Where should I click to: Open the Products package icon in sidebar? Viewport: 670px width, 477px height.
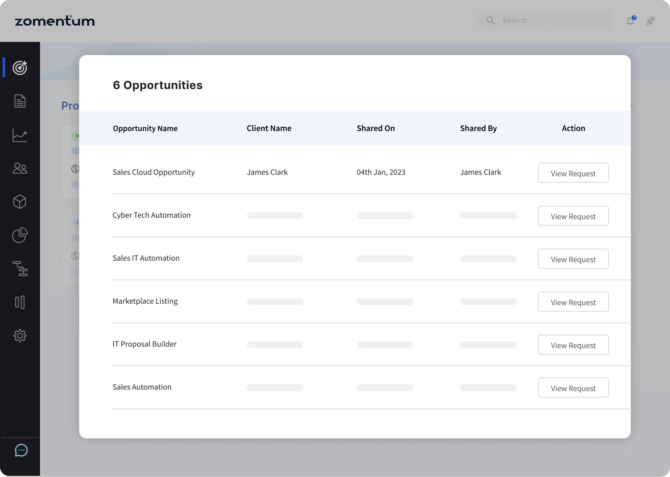(x=20, y=202)
